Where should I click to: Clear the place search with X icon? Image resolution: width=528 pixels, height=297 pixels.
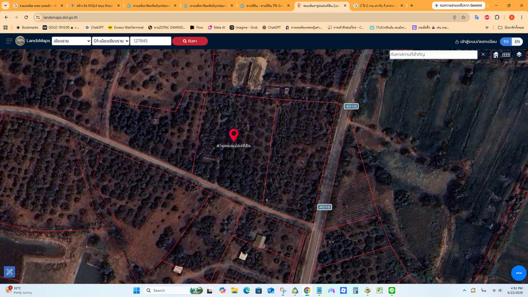(x=483, y=54)
